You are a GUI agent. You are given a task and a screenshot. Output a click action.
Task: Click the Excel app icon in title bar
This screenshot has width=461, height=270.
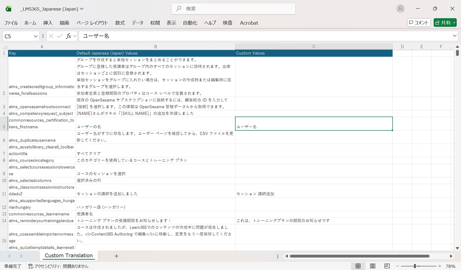tap(8, 9)
